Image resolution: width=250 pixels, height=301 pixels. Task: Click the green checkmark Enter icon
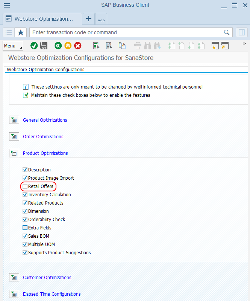point(34,46)
